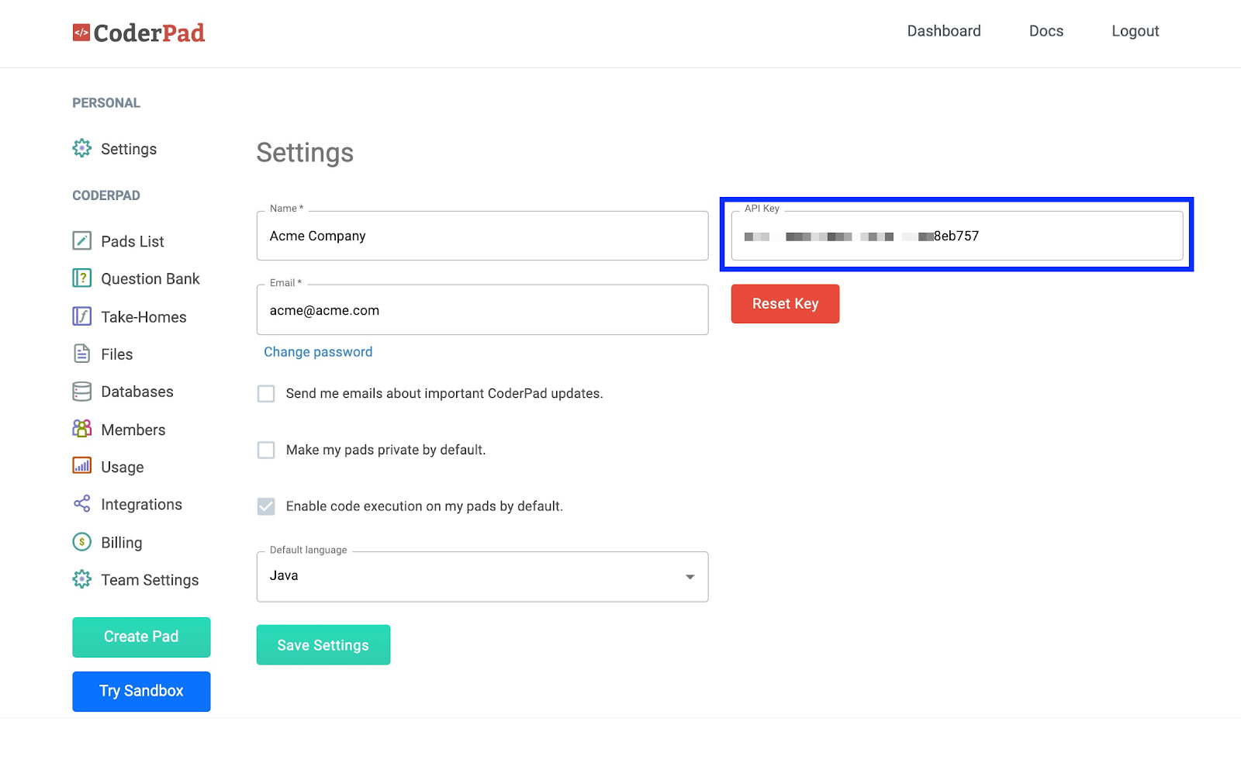The width and height of the screenshot is (1241, 763).
Task: Click the PERSONAL section header
Action: pos(106,103)
